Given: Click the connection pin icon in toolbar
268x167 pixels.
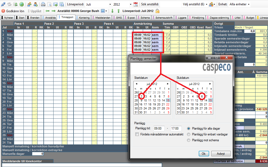Looking at the screenshot, I should (x=3, y=4).
